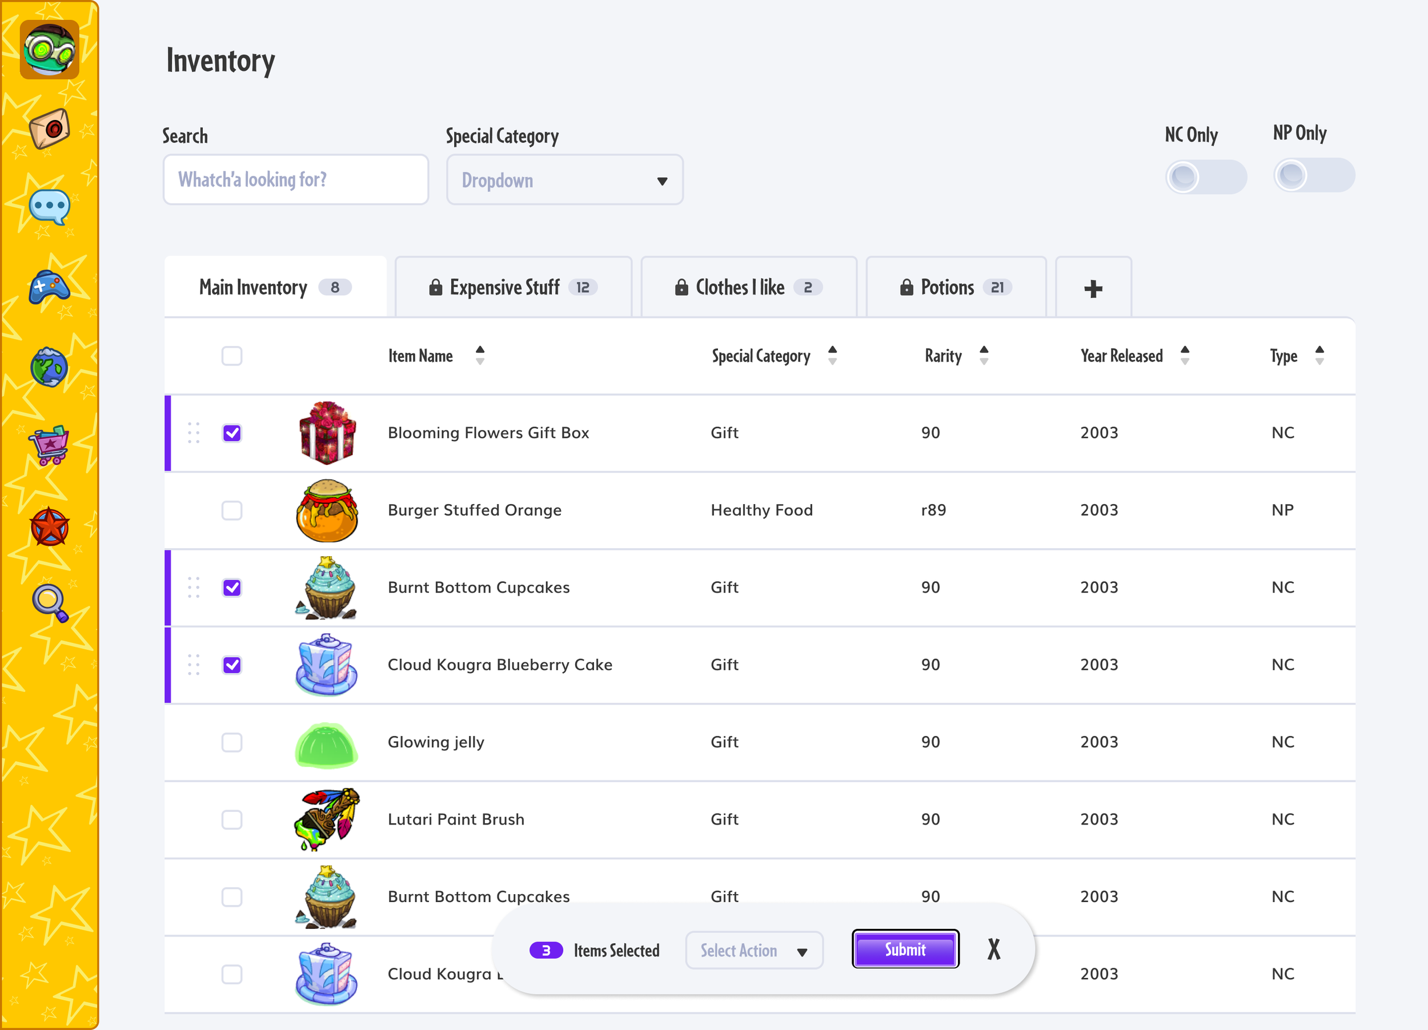Image resolution: width=1428 pixels, height=1030 pixels.
Task: Open the Special Category dropdown filter
Action: pos(564,180)
